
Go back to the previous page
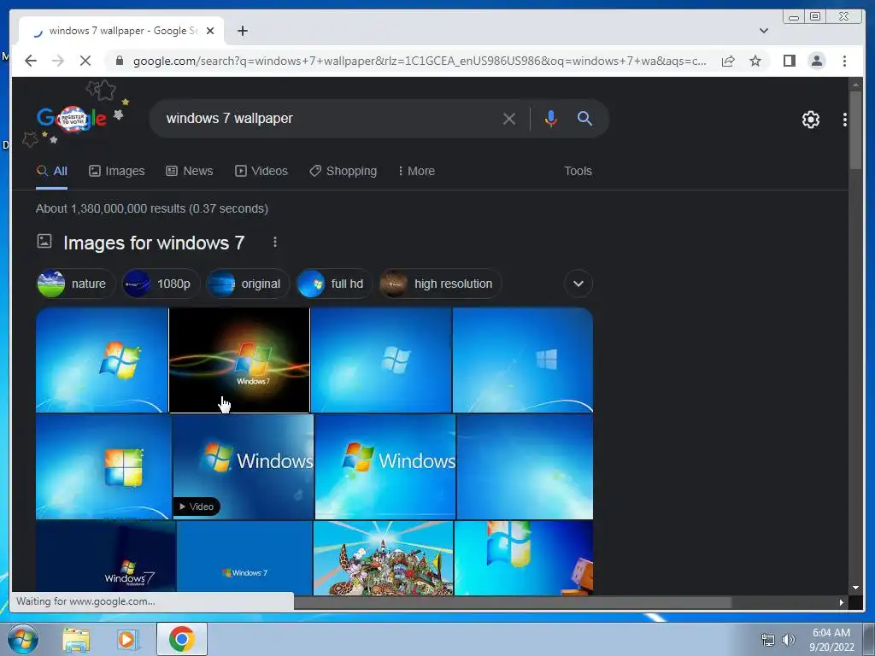pos(31,61)
